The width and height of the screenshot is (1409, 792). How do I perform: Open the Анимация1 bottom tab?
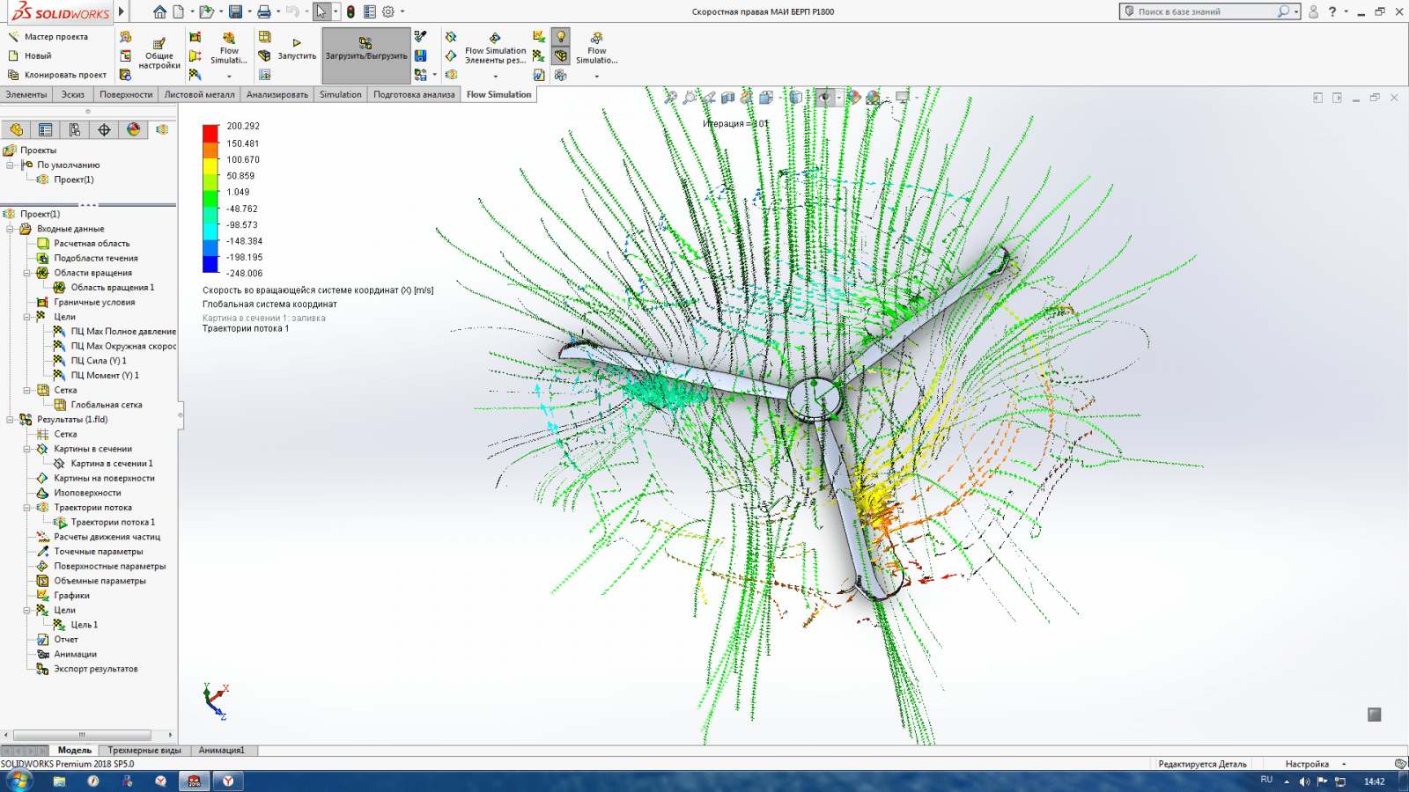221,751
